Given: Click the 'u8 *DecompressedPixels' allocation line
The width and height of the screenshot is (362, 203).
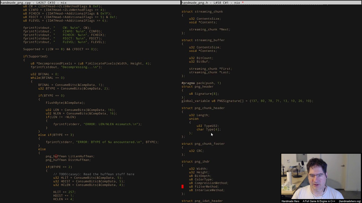Looking at the screenshot, I should [x=91, y=63].
